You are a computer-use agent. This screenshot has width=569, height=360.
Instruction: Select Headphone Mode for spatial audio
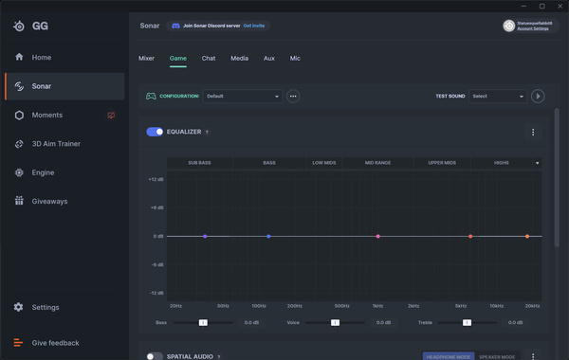pyautogui.click(x=449, y=357)
